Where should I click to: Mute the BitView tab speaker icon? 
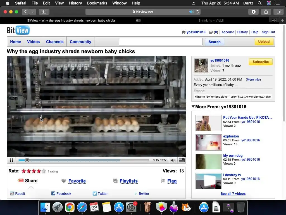(138, 20)
